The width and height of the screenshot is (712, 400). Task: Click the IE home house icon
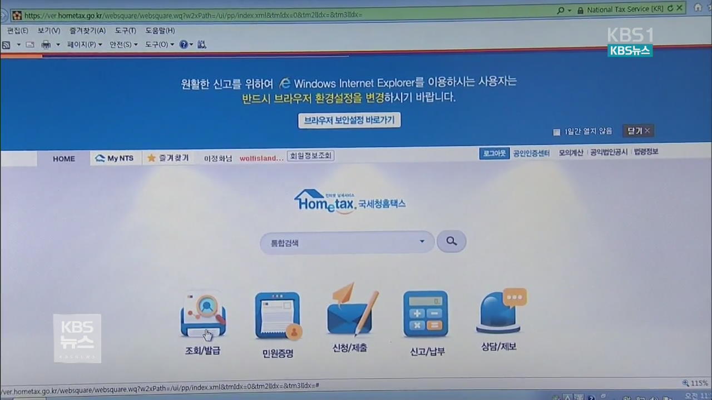tap(698, 7)
